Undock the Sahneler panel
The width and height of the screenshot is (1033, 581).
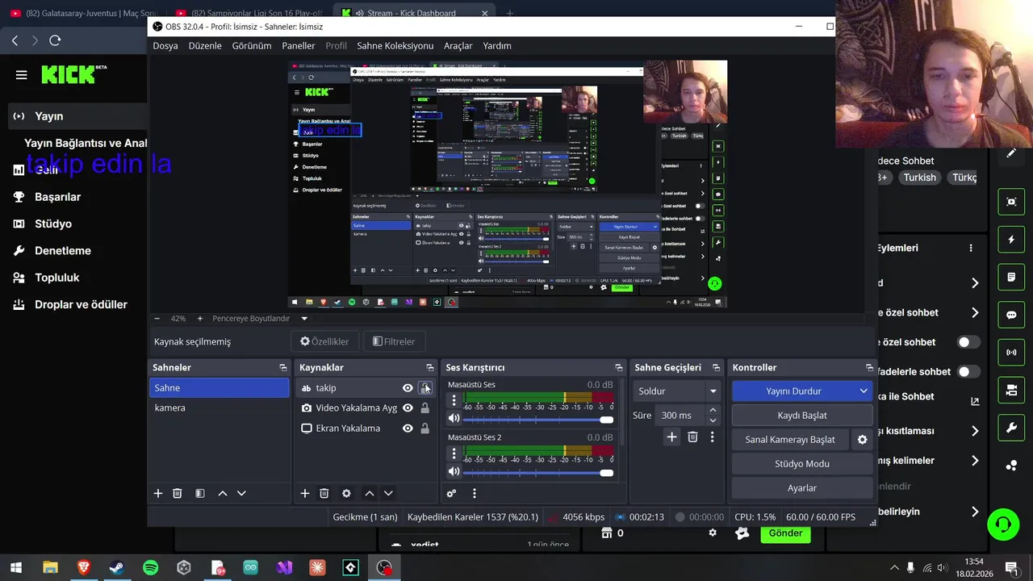tap(282, 367)
